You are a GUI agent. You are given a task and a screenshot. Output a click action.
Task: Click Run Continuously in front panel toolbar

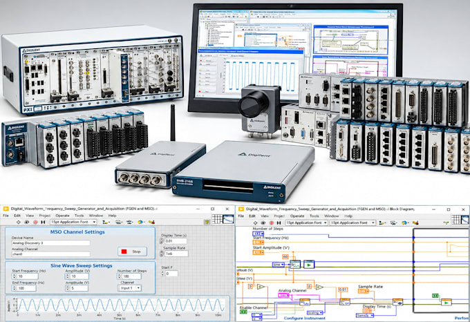click(x=27, y=222)
